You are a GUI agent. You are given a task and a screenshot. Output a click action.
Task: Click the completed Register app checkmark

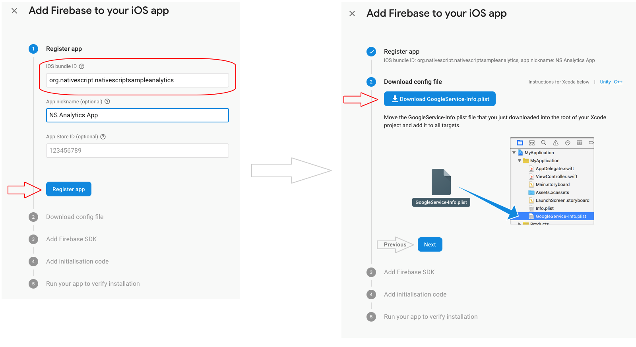(371, 52)
